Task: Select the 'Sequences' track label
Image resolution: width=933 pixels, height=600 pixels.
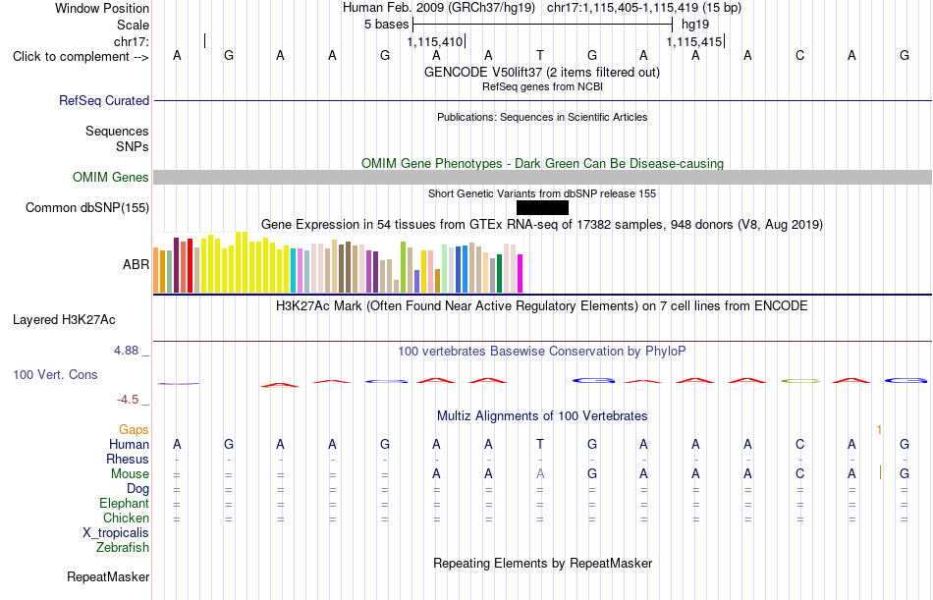Action: [117, 131]
